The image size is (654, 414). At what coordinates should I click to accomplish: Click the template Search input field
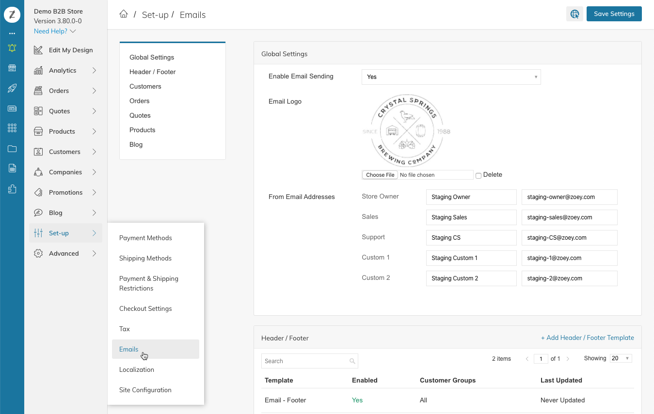click(x=309, y=361)
